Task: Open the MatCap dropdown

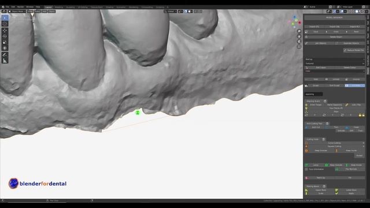Action: pos(335,60)
